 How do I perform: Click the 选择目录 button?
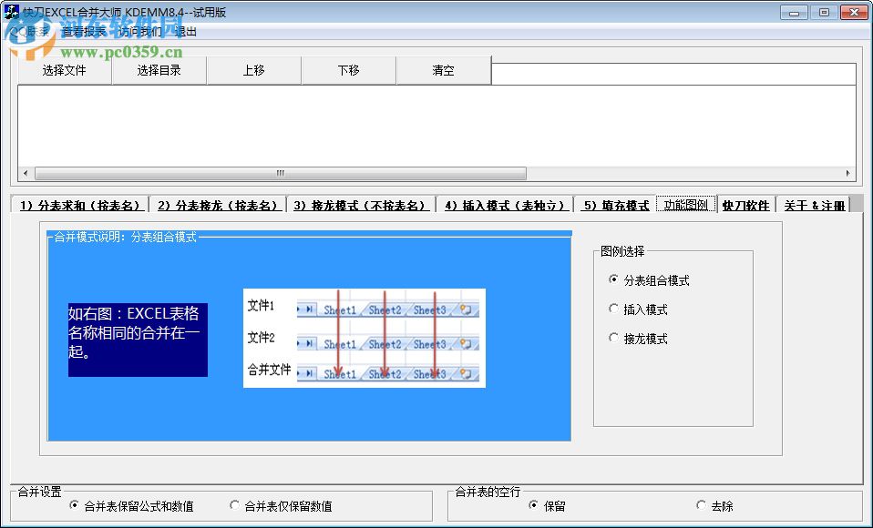coord(159,70)
